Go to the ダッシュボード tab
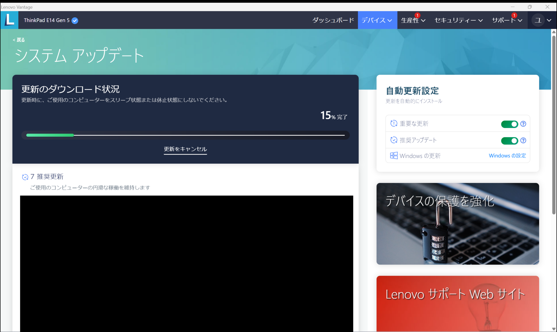 pos(333,20)
